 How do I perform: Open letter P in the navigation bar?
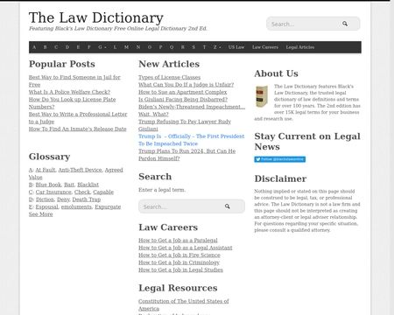160,47
